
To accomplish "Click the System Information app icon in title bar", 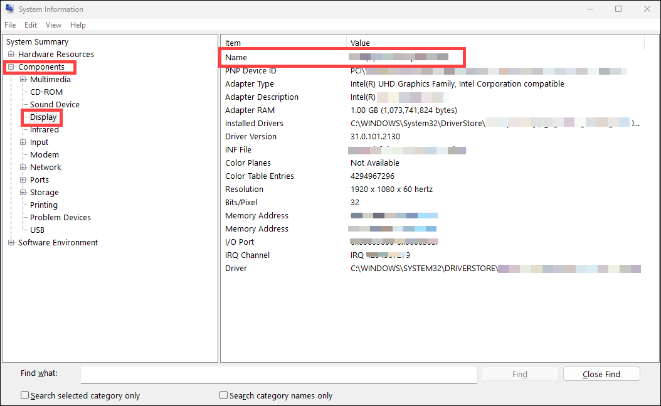I will pos(9,9).
